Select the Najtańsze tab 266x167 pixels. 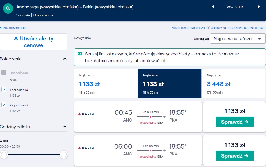(170, 84)
